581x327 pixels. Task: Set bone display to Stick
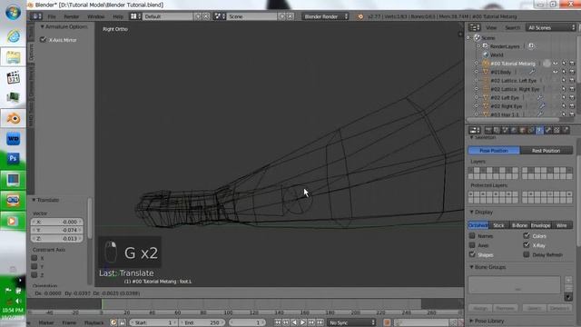pos(498,225)
